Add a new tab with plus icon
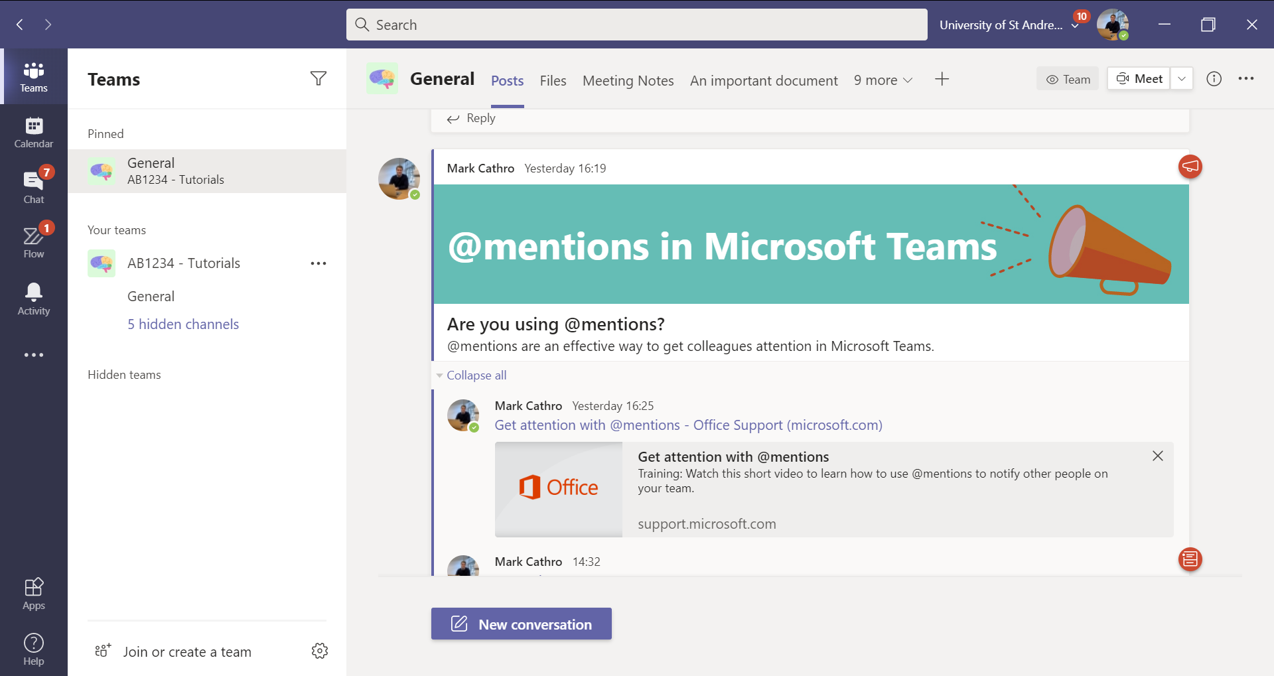1274x676 pixels. click(x=942, y=80)
